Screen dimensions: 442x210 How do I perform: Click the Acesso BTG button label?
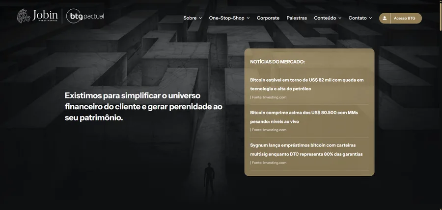coord(405,18)
